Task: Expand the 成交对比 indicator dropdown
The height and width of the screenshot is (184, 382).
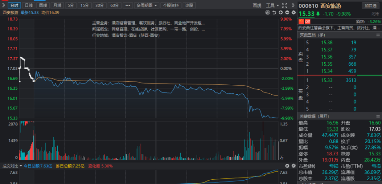Action: pos(12,166)
